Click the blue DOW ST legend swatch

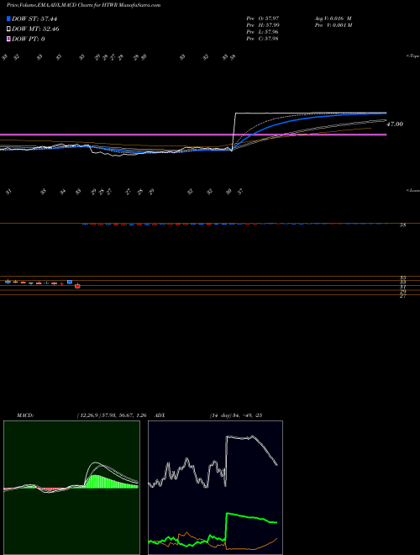[8, 18]
